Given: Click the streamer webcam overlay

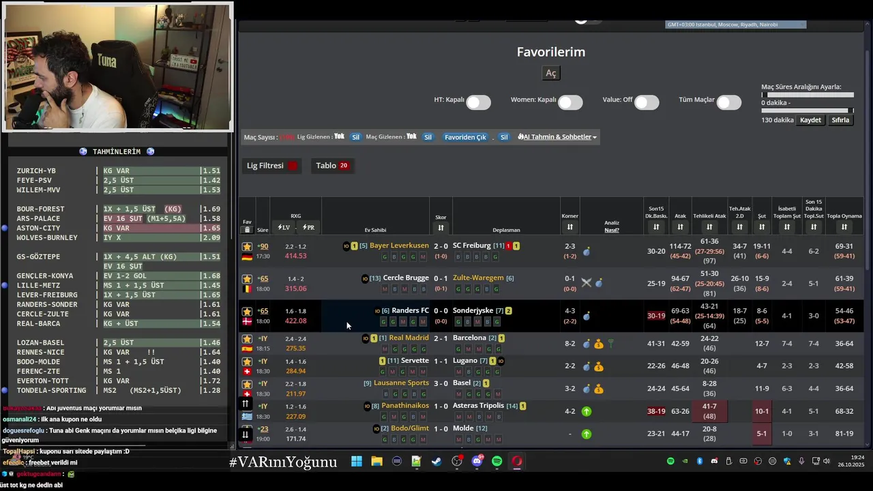Looking at the screenshot, I should pos(118,67).
